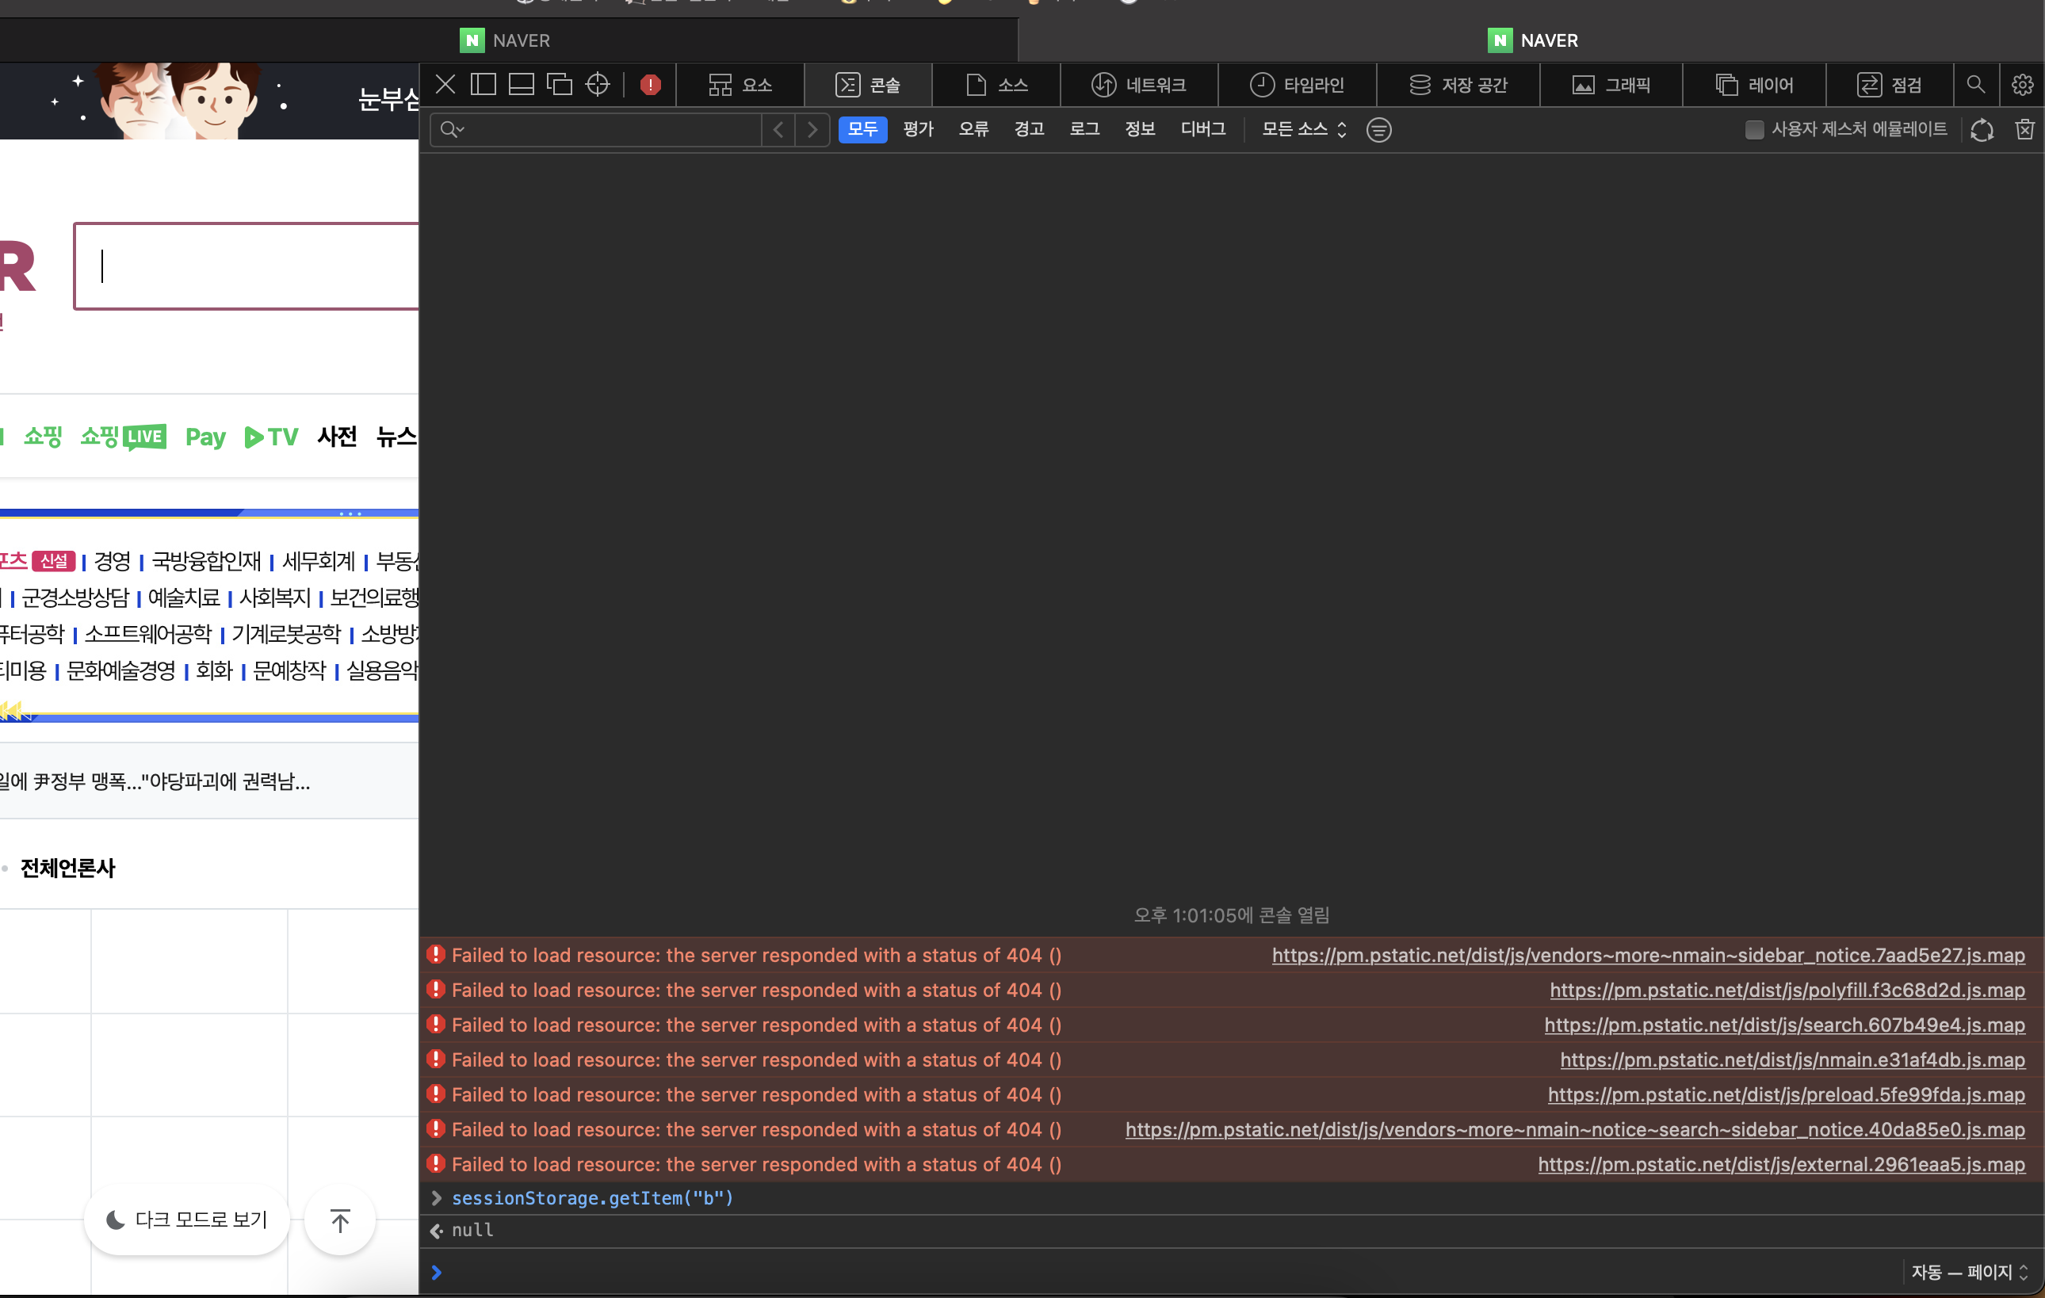Click the red error count indicator
This screenshot has width=2045, height=1298.
pyautogui.click(x=651, y=85)
